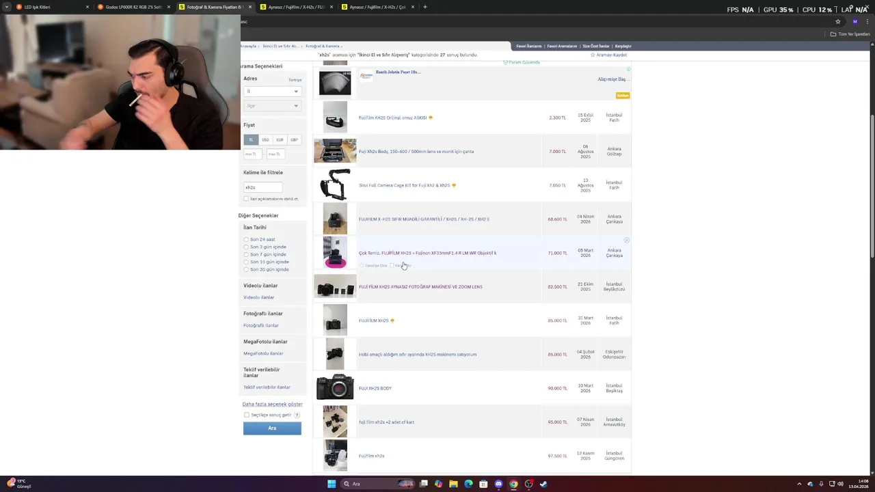Open Chrome profile avatar

(x=854, y=21)
